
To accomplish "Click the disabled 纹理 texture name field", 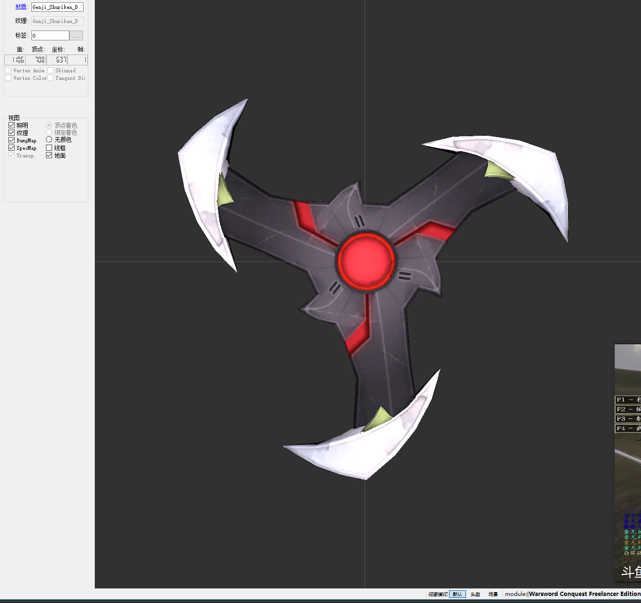I will pos(57,21).
